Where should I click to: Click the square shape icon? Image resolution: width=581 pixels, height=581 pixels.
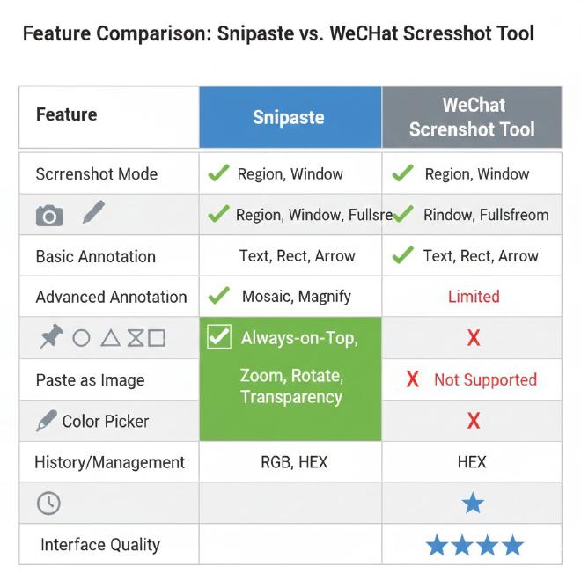[157, 338]
